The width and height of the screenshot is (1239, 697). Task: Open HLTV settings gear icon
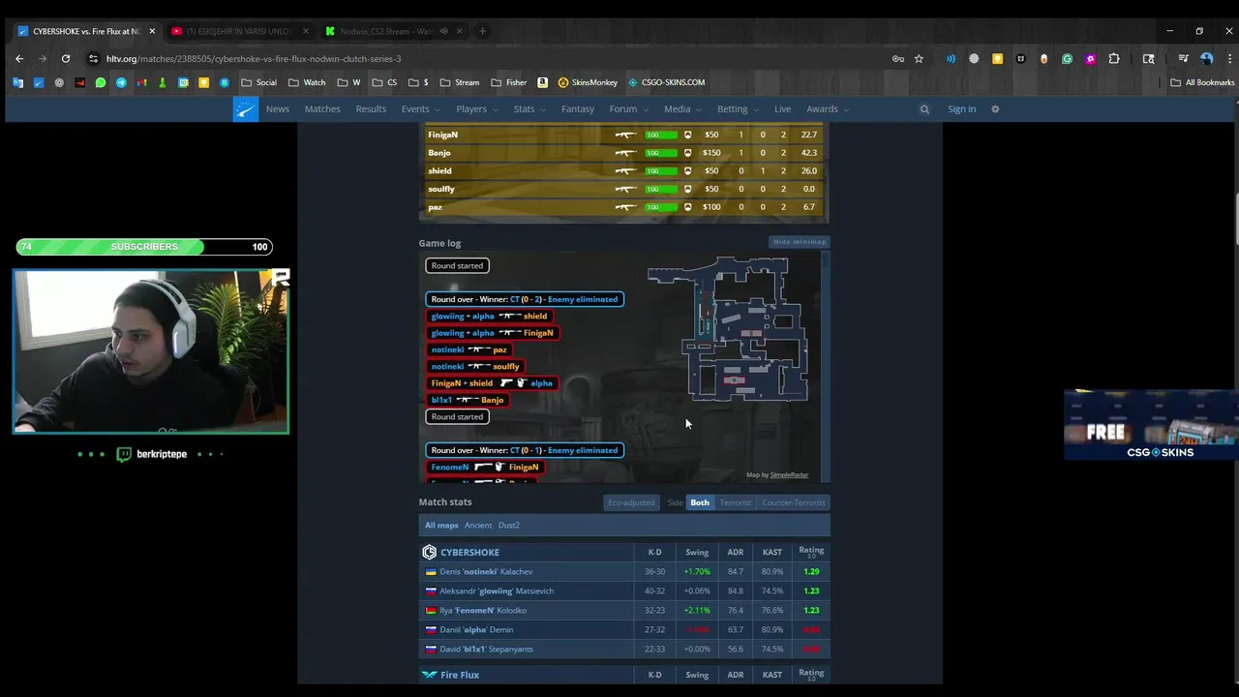coord(995,109)
